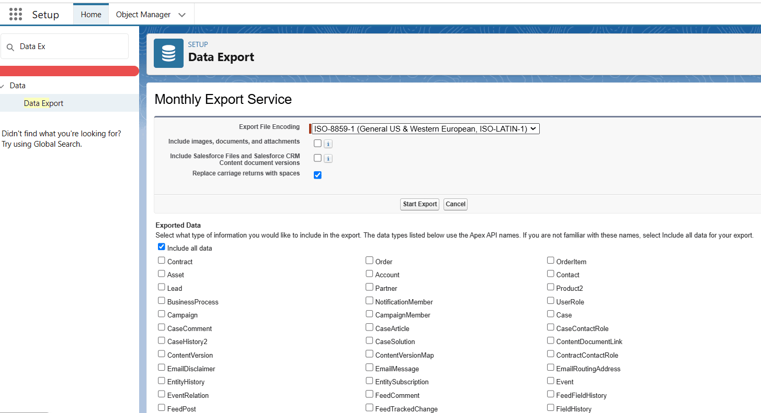Image resolution: width=761 pixels, height=413 pixels.
Task: Check the Lead checkbox
Action: [x=162, y=287]
